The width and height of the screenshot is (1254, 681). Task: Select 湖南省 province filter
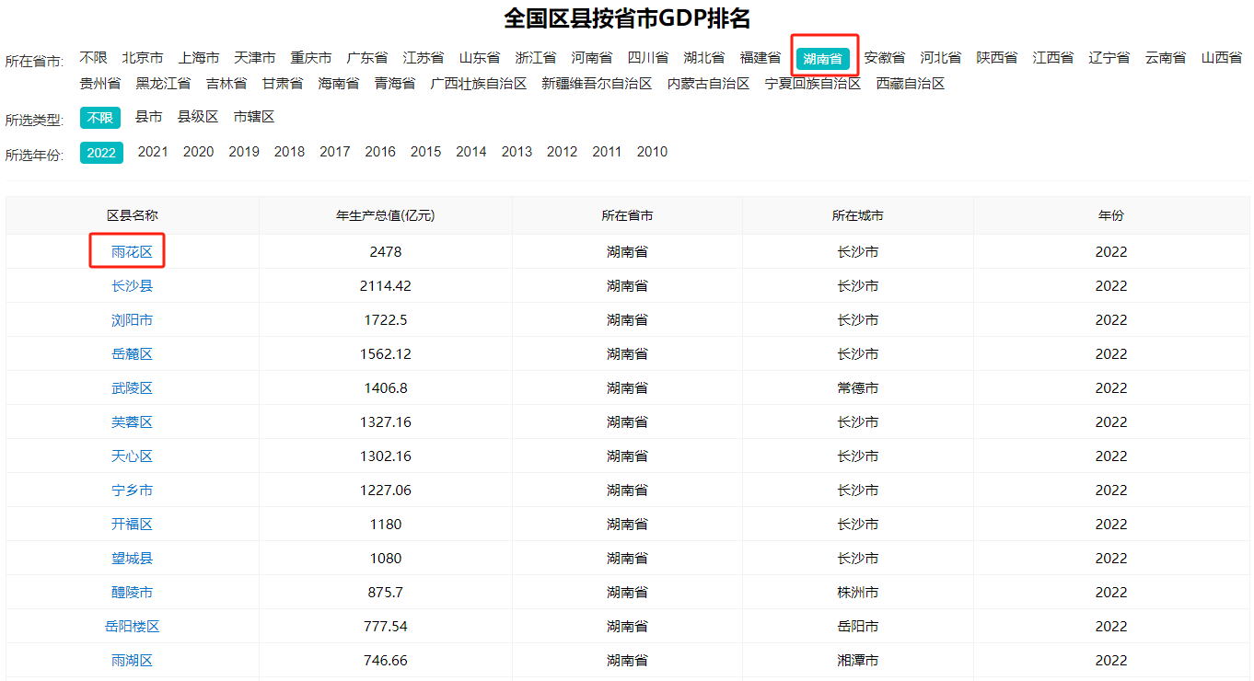pos(822,59)
